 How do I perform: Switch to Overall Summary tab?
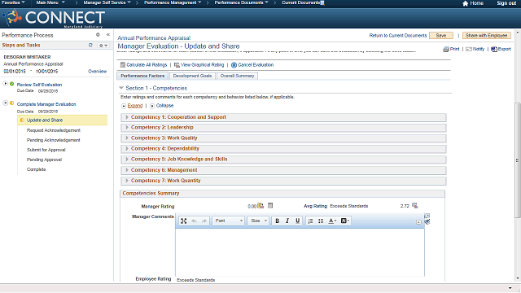point(237,76)
